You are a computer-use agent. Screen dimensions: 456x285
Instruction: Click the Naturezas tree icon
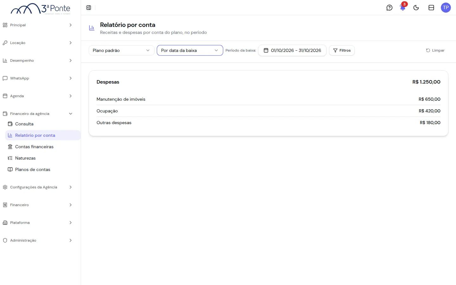pos(10,158)
